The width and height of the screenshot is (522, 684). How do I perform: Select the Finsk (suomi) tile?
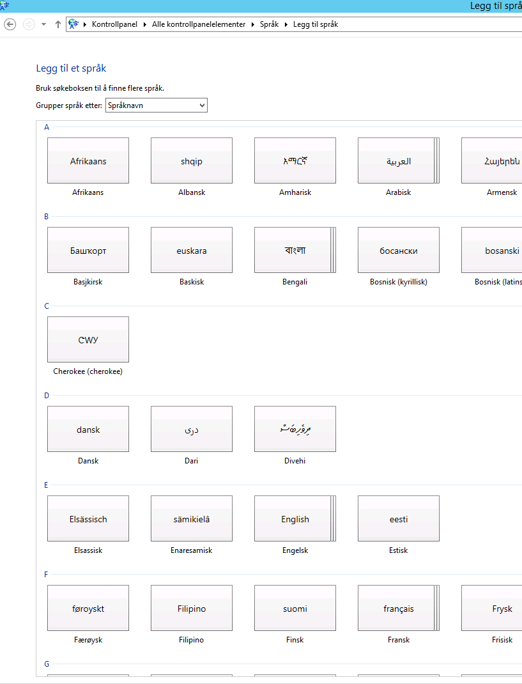pos(295,608)
